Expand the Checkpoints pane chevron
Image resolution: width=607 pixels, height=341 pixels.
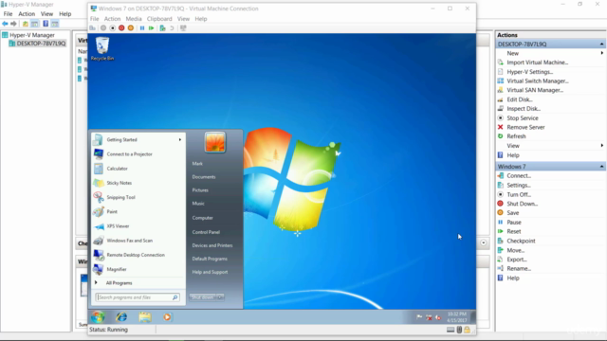click(x=484, y=242)
